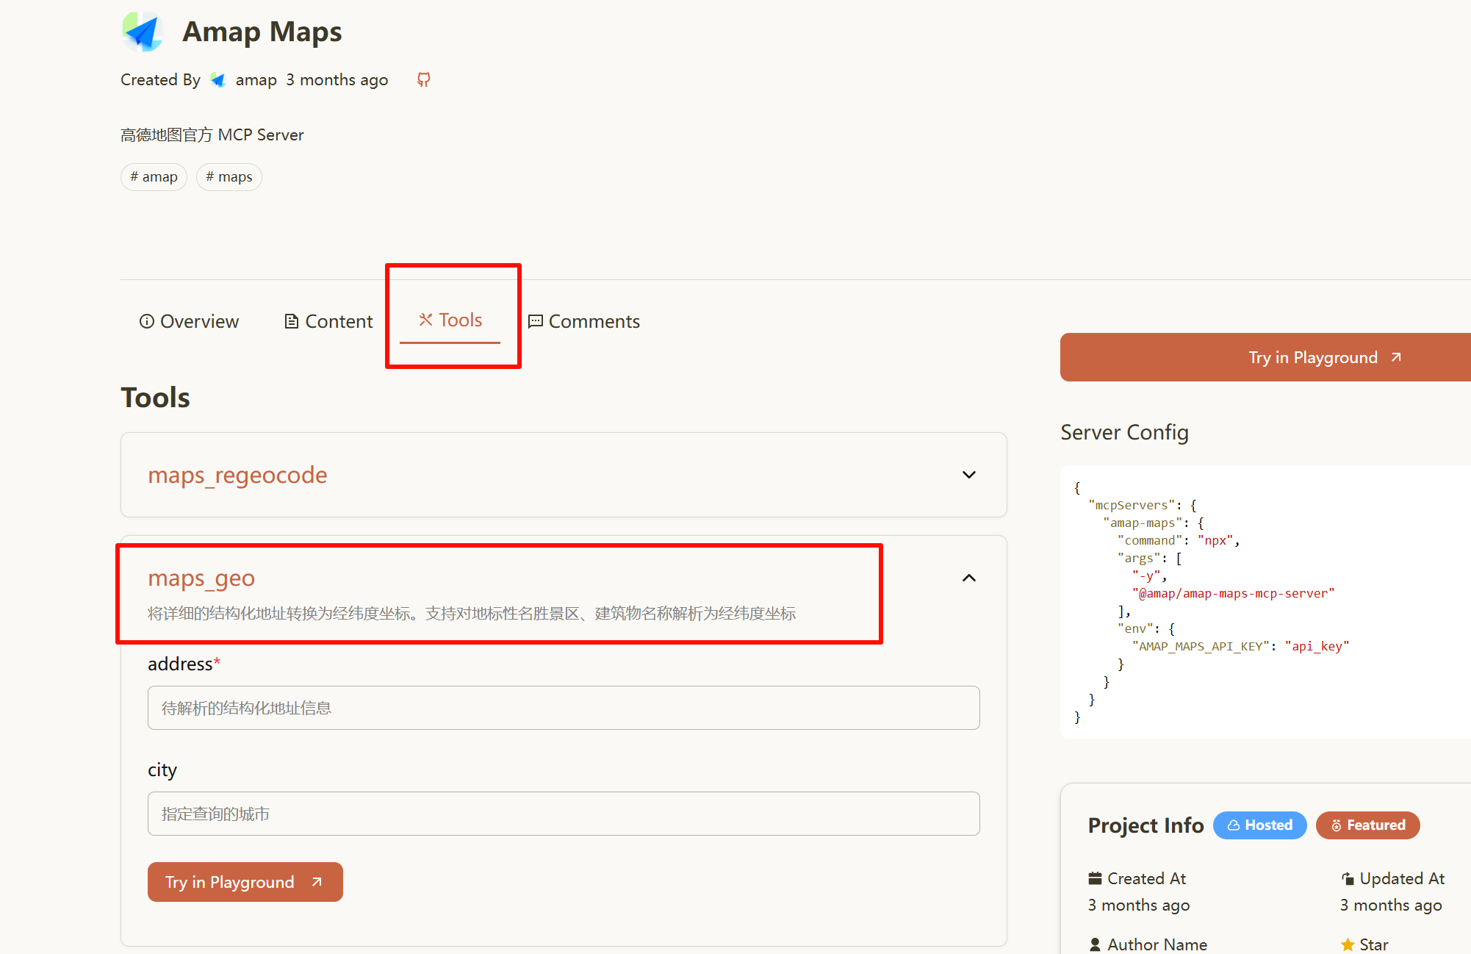Click the "@amap/amap-maps-mcp-server" config text
The image size is (1471, 954).
tap(1234, 593)
